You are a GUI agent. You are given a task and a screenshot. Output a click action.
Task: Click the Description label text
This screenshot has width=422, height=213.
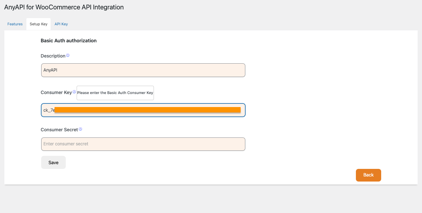point(53,56)
